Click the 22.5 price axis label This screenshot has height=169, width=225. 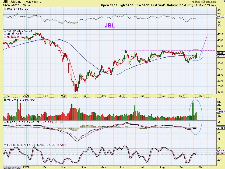[x=220, y=81]
